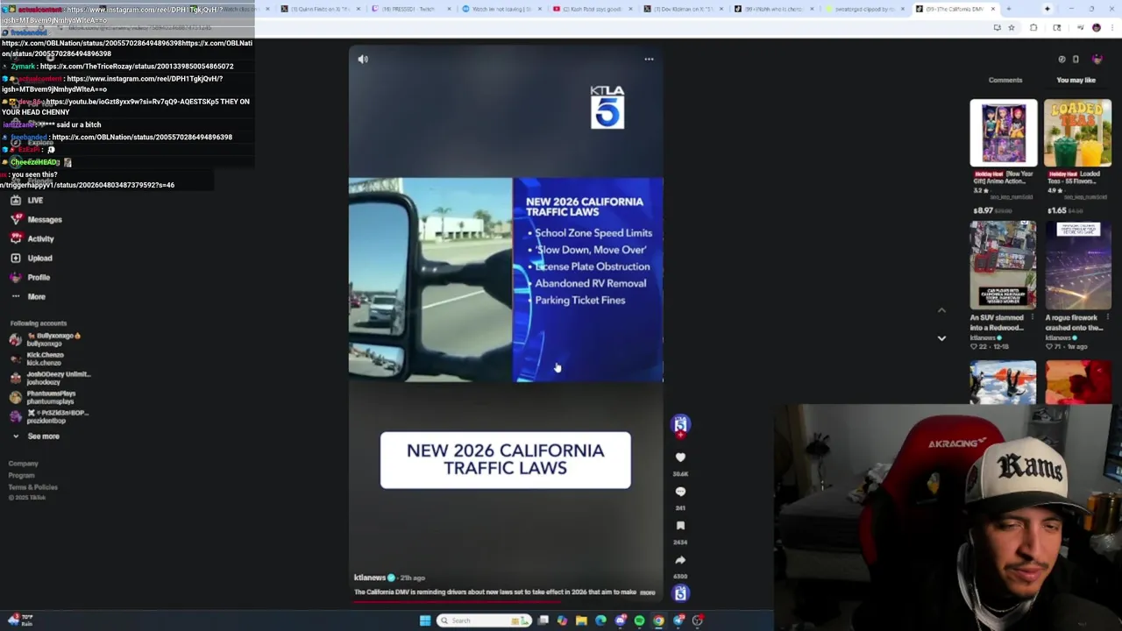
Task: Open Chrome profile avatar in the toolbar
Action: (x=1096, y=28)
